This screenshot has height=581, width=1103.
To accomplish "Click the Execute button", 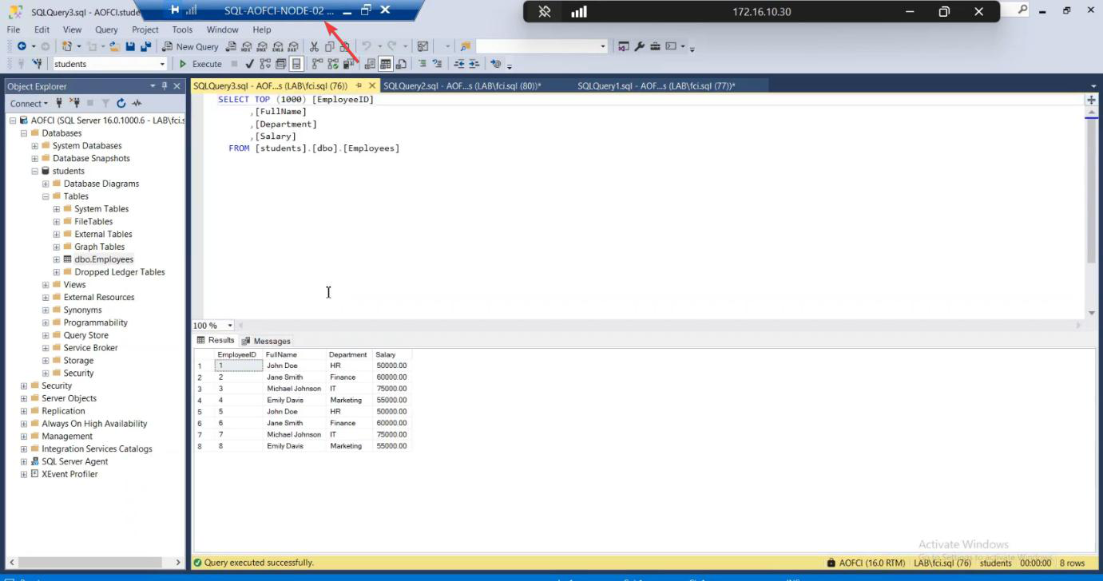I will 200,64.
